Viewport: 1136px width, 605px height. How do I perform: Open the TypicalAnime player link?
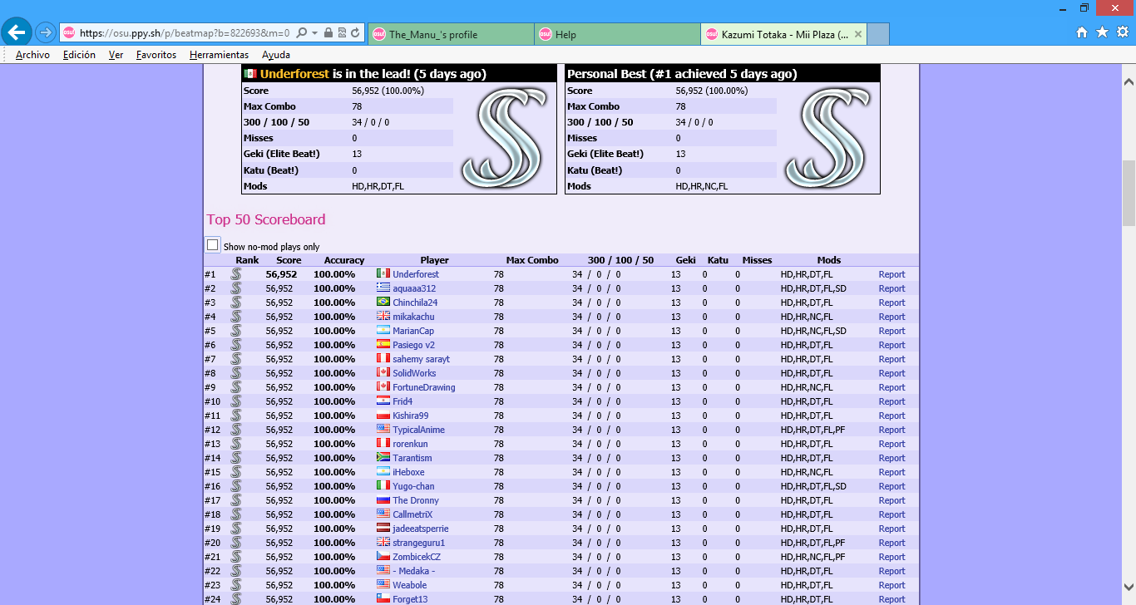point(418,430)
